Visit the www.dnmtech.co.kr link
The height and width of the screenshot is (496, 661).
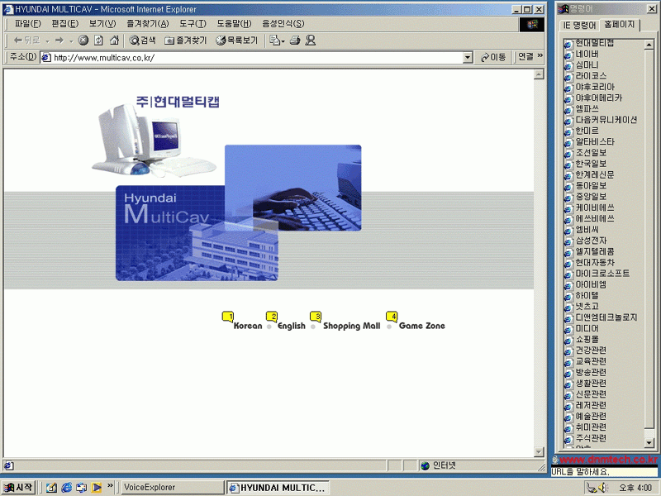(608, 460)
